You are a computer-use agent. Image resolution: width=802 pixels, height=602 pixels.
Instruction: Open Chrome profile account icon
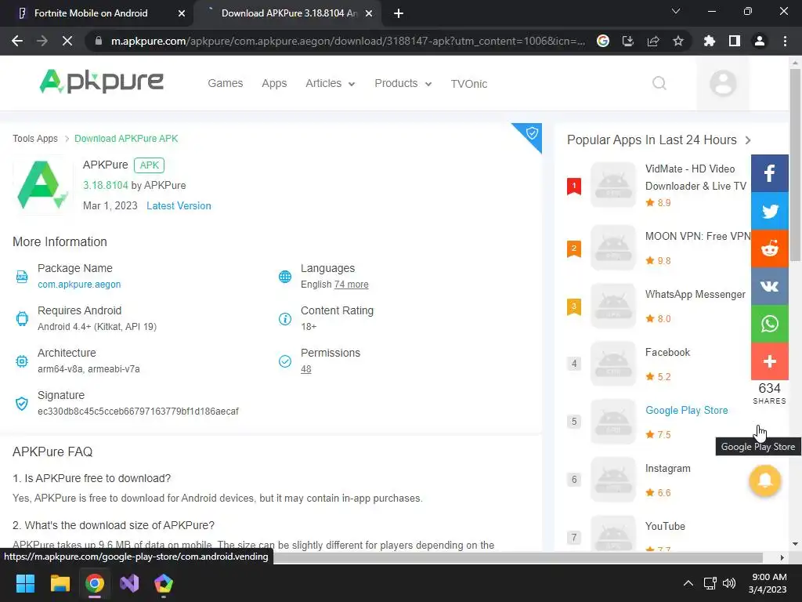coord(760,41)
